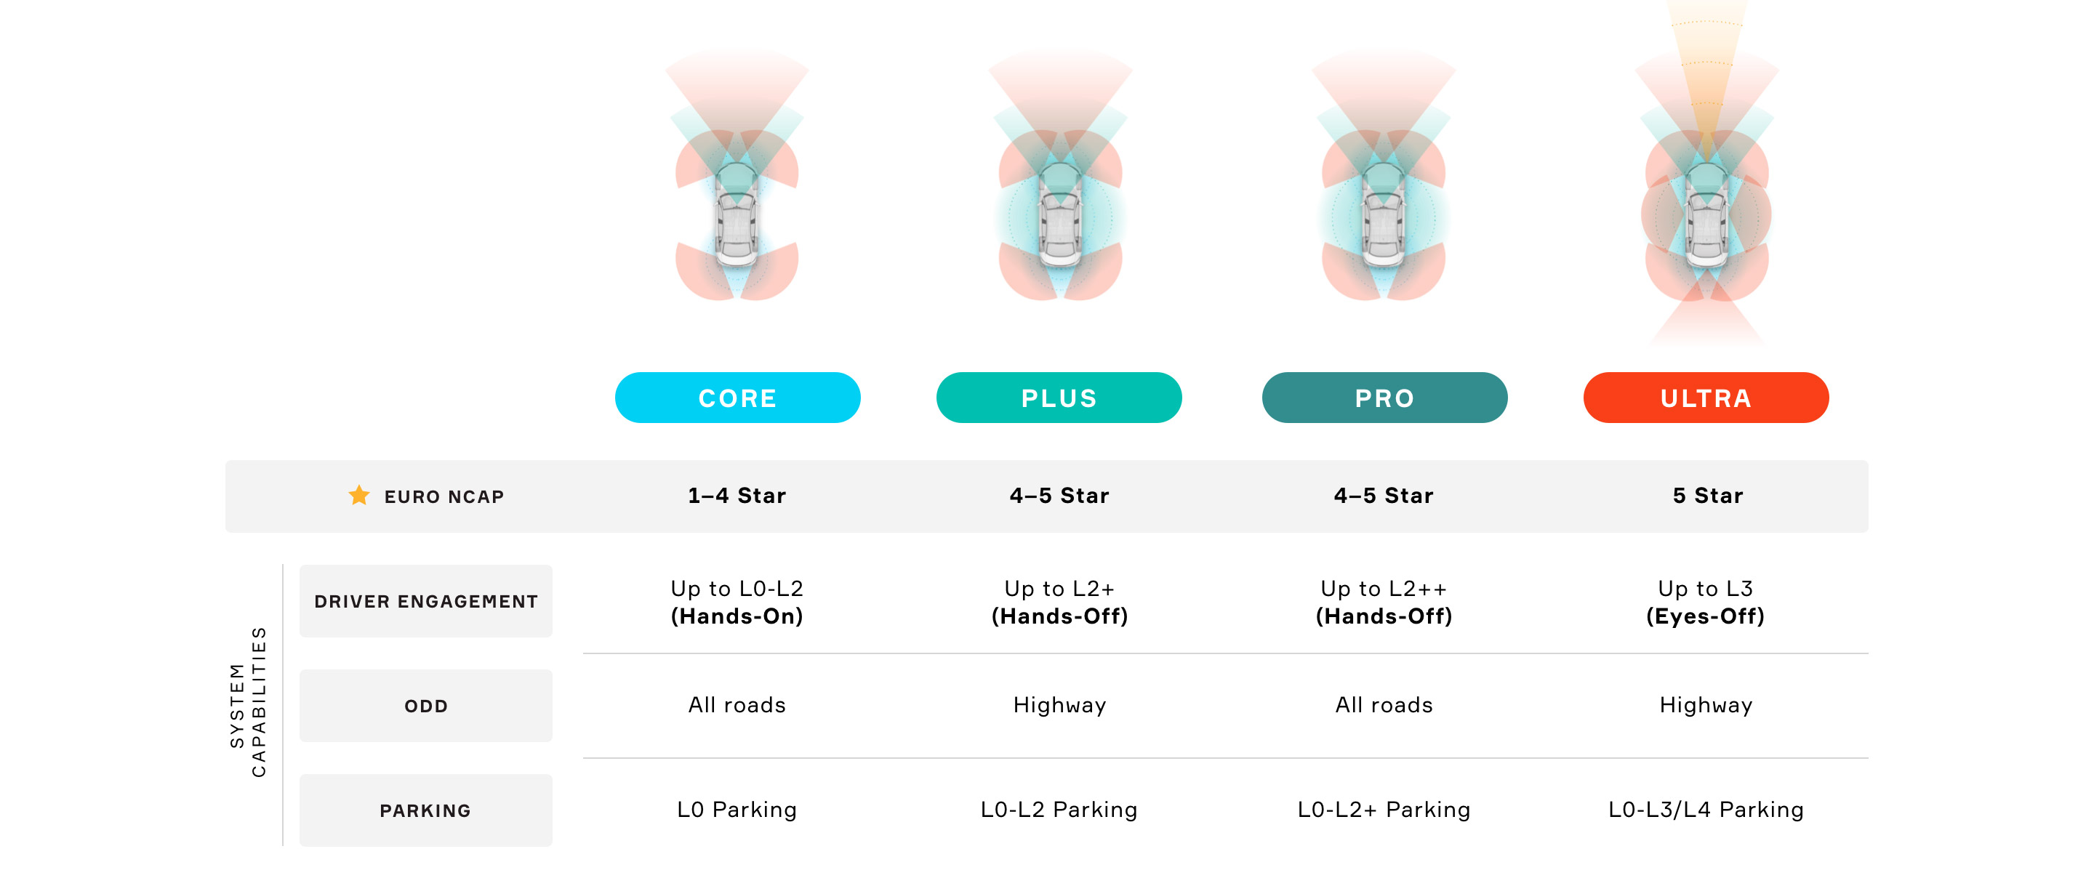Viewport: 2094px width, 894px height.
Task: Click EURO NCAP row label text
Action: (x=444, y=496)
